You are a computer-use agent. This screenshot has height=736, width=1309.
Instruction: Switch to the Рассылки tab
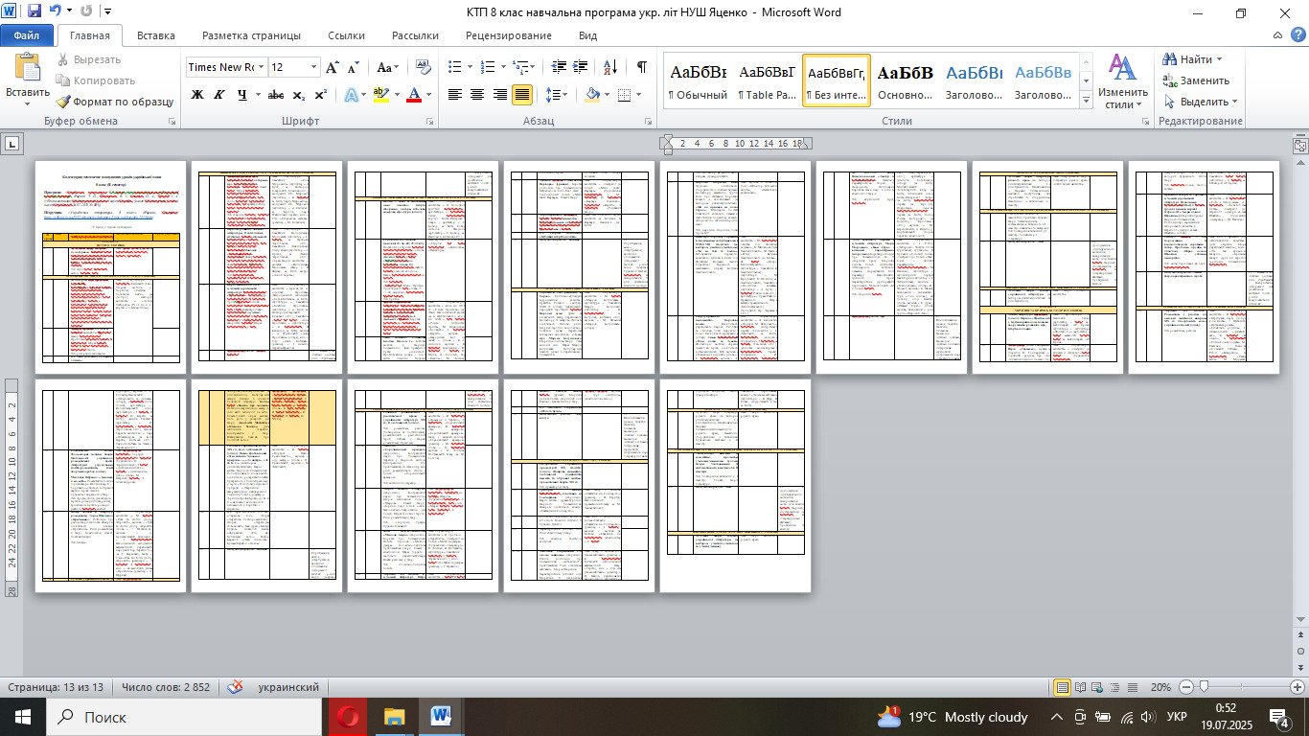(x=416, y=35)
